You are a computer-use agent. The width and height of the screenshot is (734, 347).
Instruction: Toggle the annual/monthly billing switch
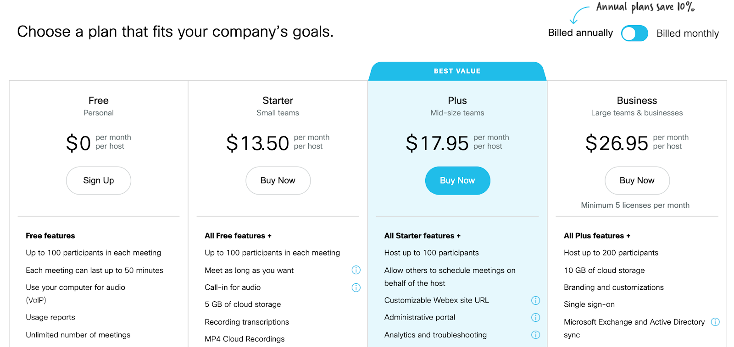pos(634,33)
